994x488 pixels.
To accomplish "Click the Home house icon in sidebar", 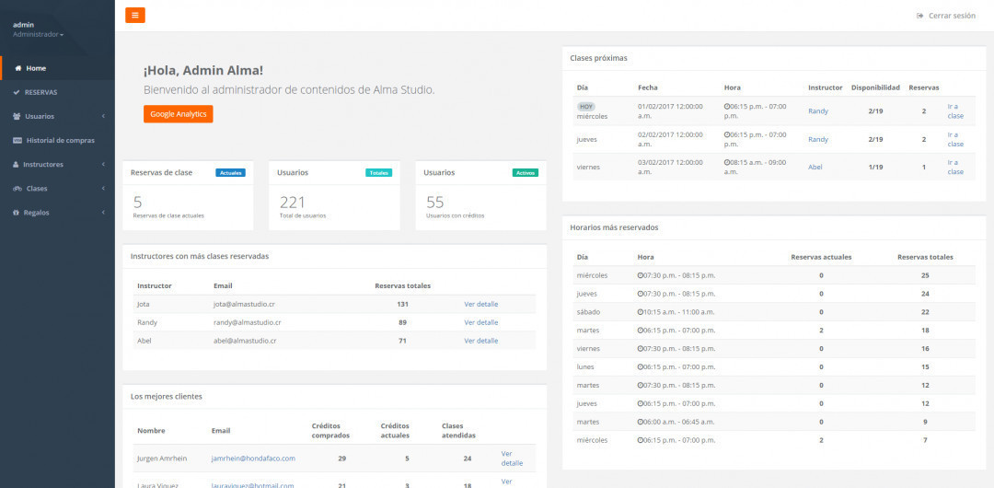I will tap(17, 68).
